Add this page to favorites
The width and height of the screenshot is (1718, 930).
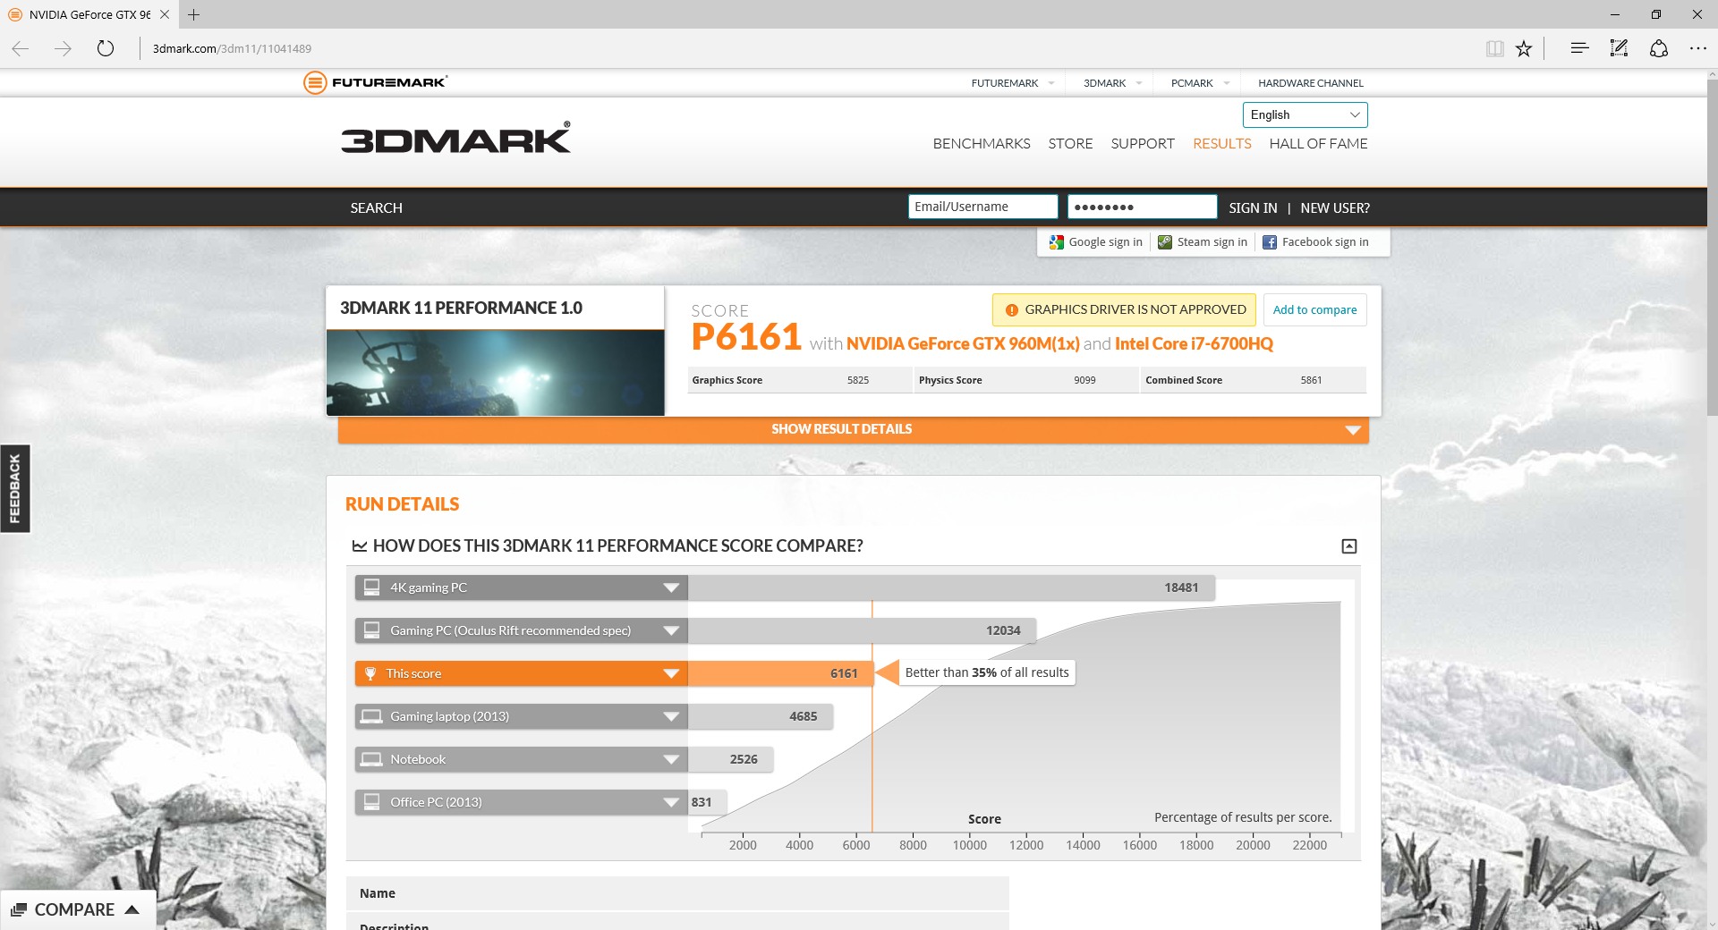click(1524, 48)
